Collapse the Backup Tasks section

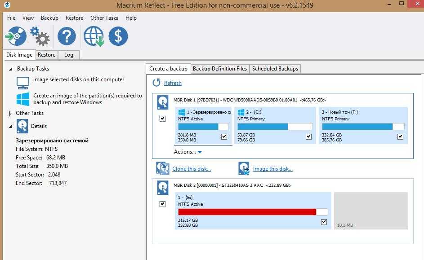11,69
